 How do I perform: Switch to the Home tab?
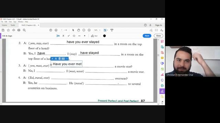coord(4,25)
